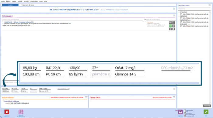Click the Pense-bête title

coord(95,98)
